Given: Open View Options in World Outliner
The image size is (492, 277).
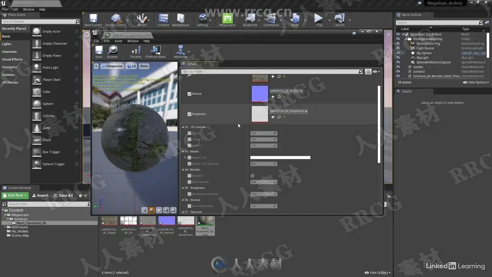Looking at the screenshot, I should pos(476,82).
